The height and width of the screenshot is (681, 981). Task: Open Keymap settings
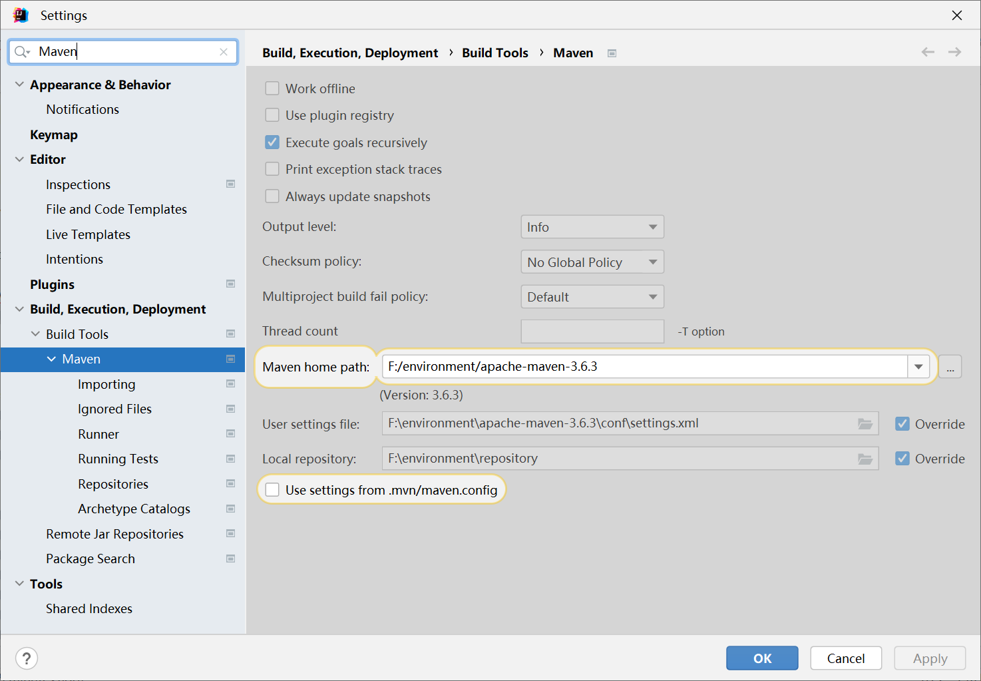54,134
